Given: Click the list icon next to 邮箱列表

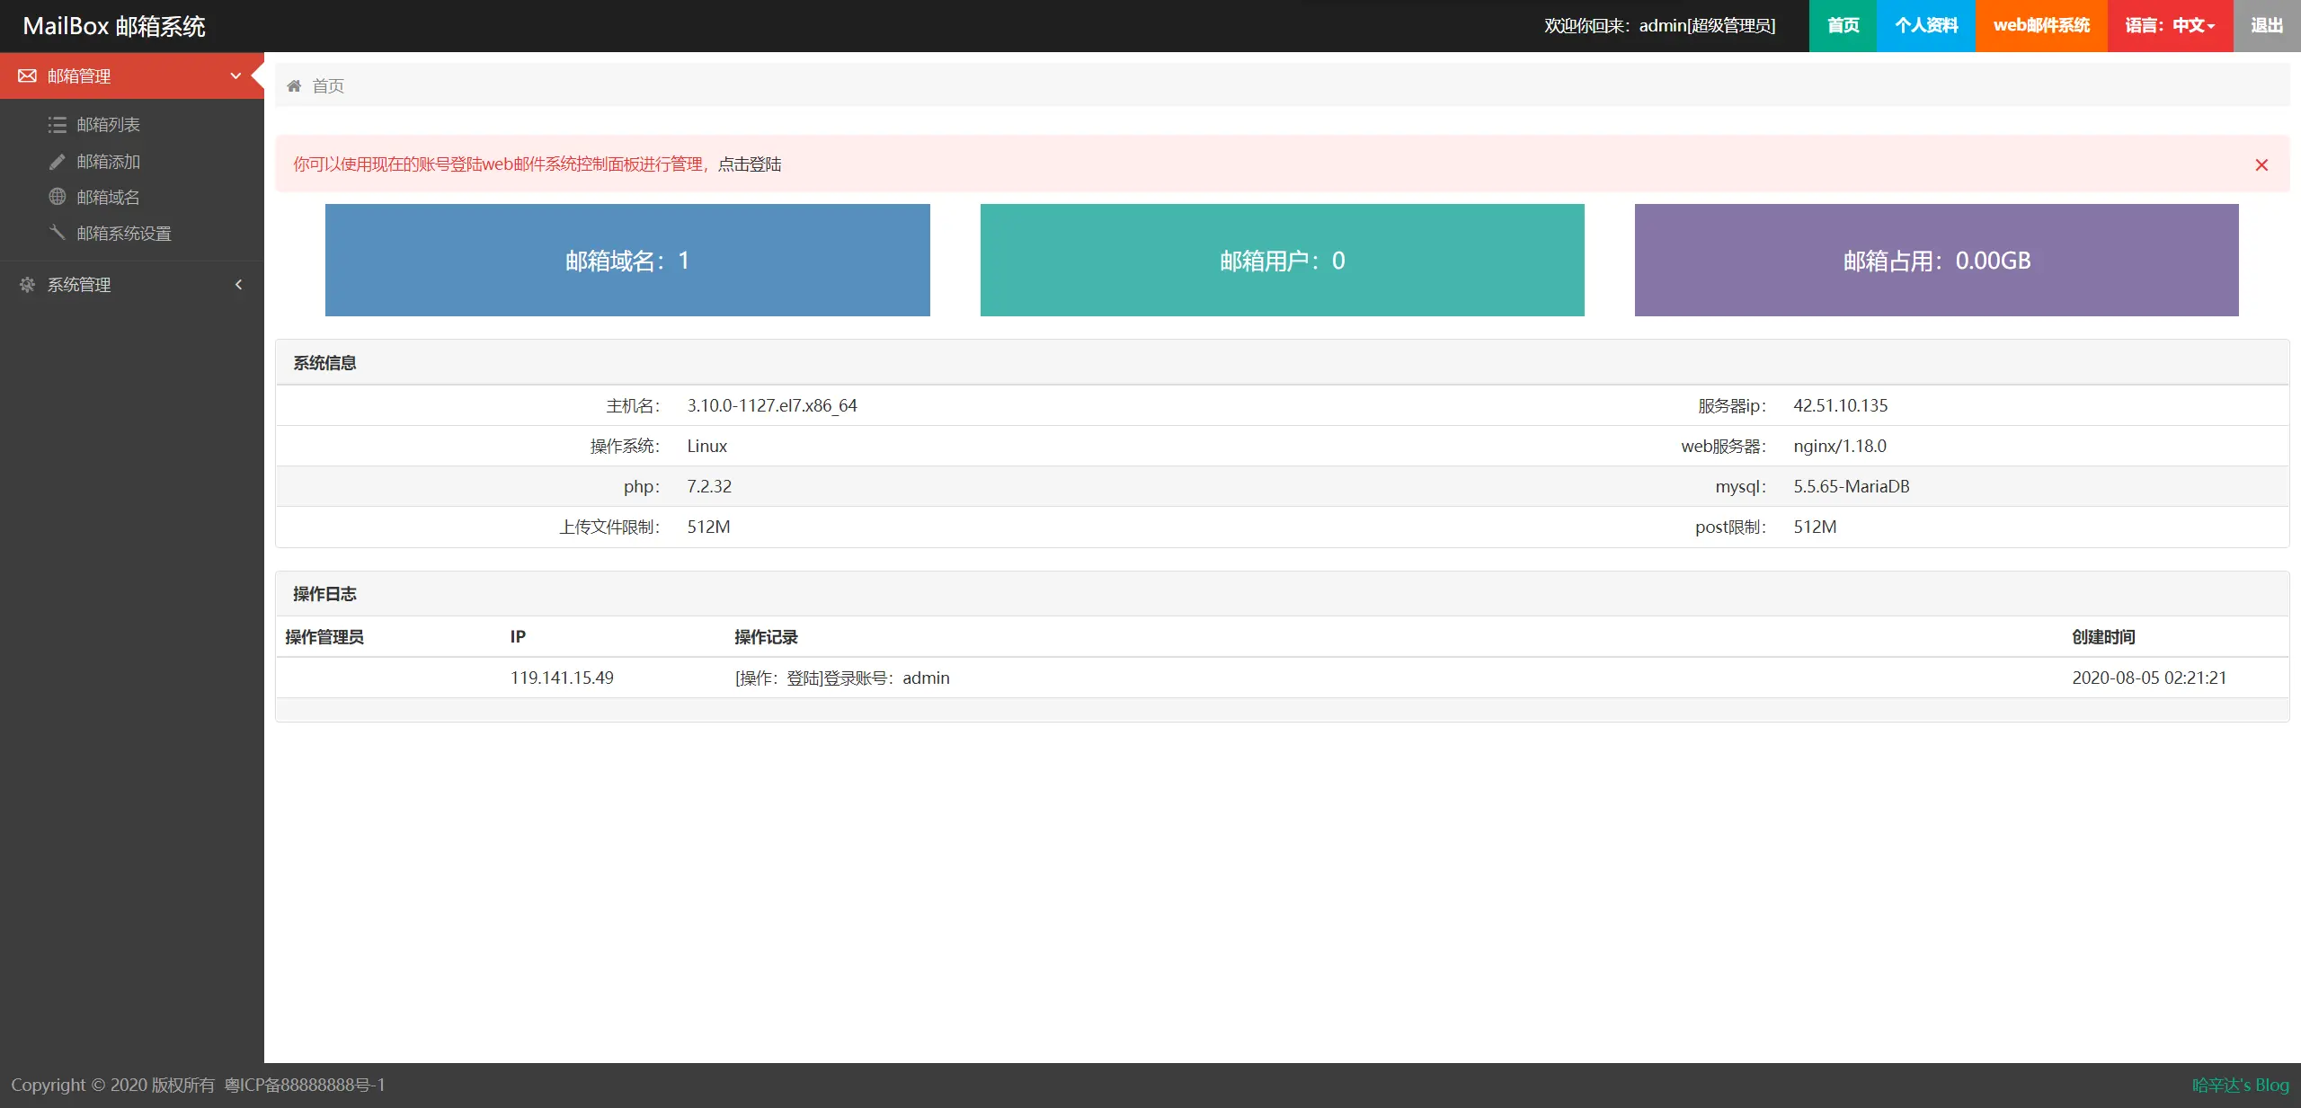Looking at the screenshot, I should point(58,125).
